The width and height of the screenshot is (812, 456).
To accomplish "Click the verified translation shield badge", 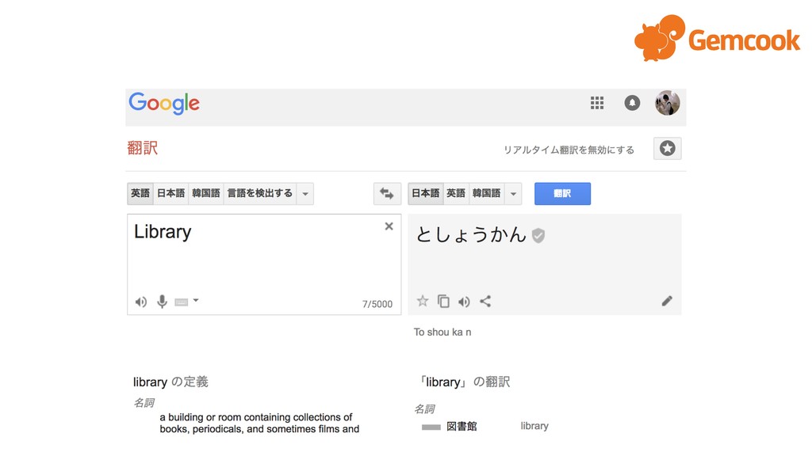I will (x=538, y=236).
